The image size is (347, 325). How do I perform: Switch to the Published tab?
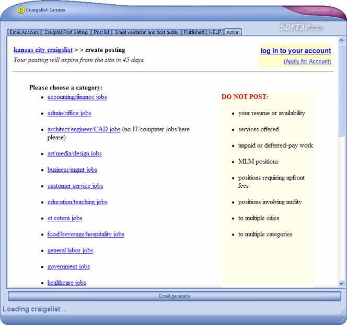[194, 32]
